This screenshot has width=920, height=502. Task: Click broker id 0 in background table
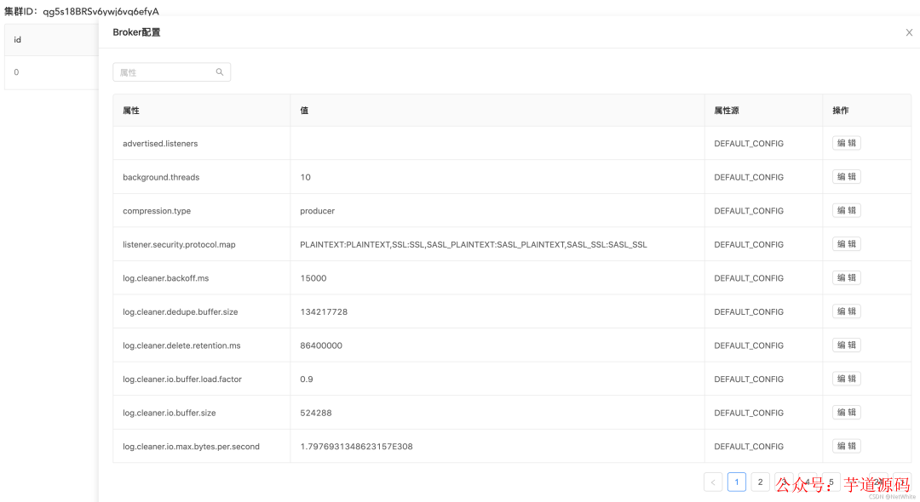16,72
